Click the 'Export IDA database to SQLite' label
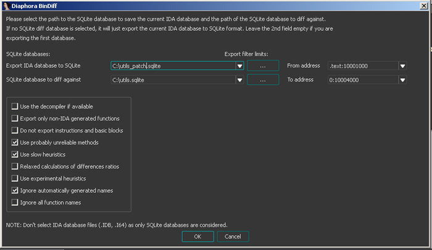The width and height of the screenshot is (432, 250). pyautogui.click(x=43, y=65)
